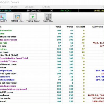Select the spin-up times attribute row
Image resolution: width=104 pixels, height=104 pixels.
coord(52,37)
